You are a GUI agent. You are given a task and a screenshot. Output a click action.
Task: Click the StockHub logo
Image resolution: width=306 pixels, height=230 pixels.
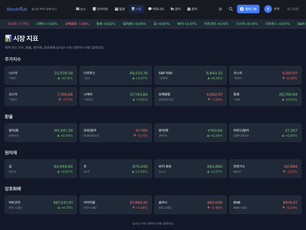(x=17, y=9)
